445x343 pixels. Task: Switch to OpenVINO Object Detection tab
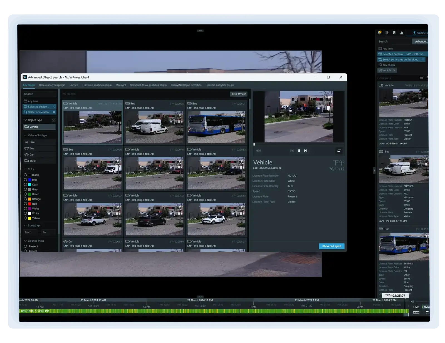(186, 85)
